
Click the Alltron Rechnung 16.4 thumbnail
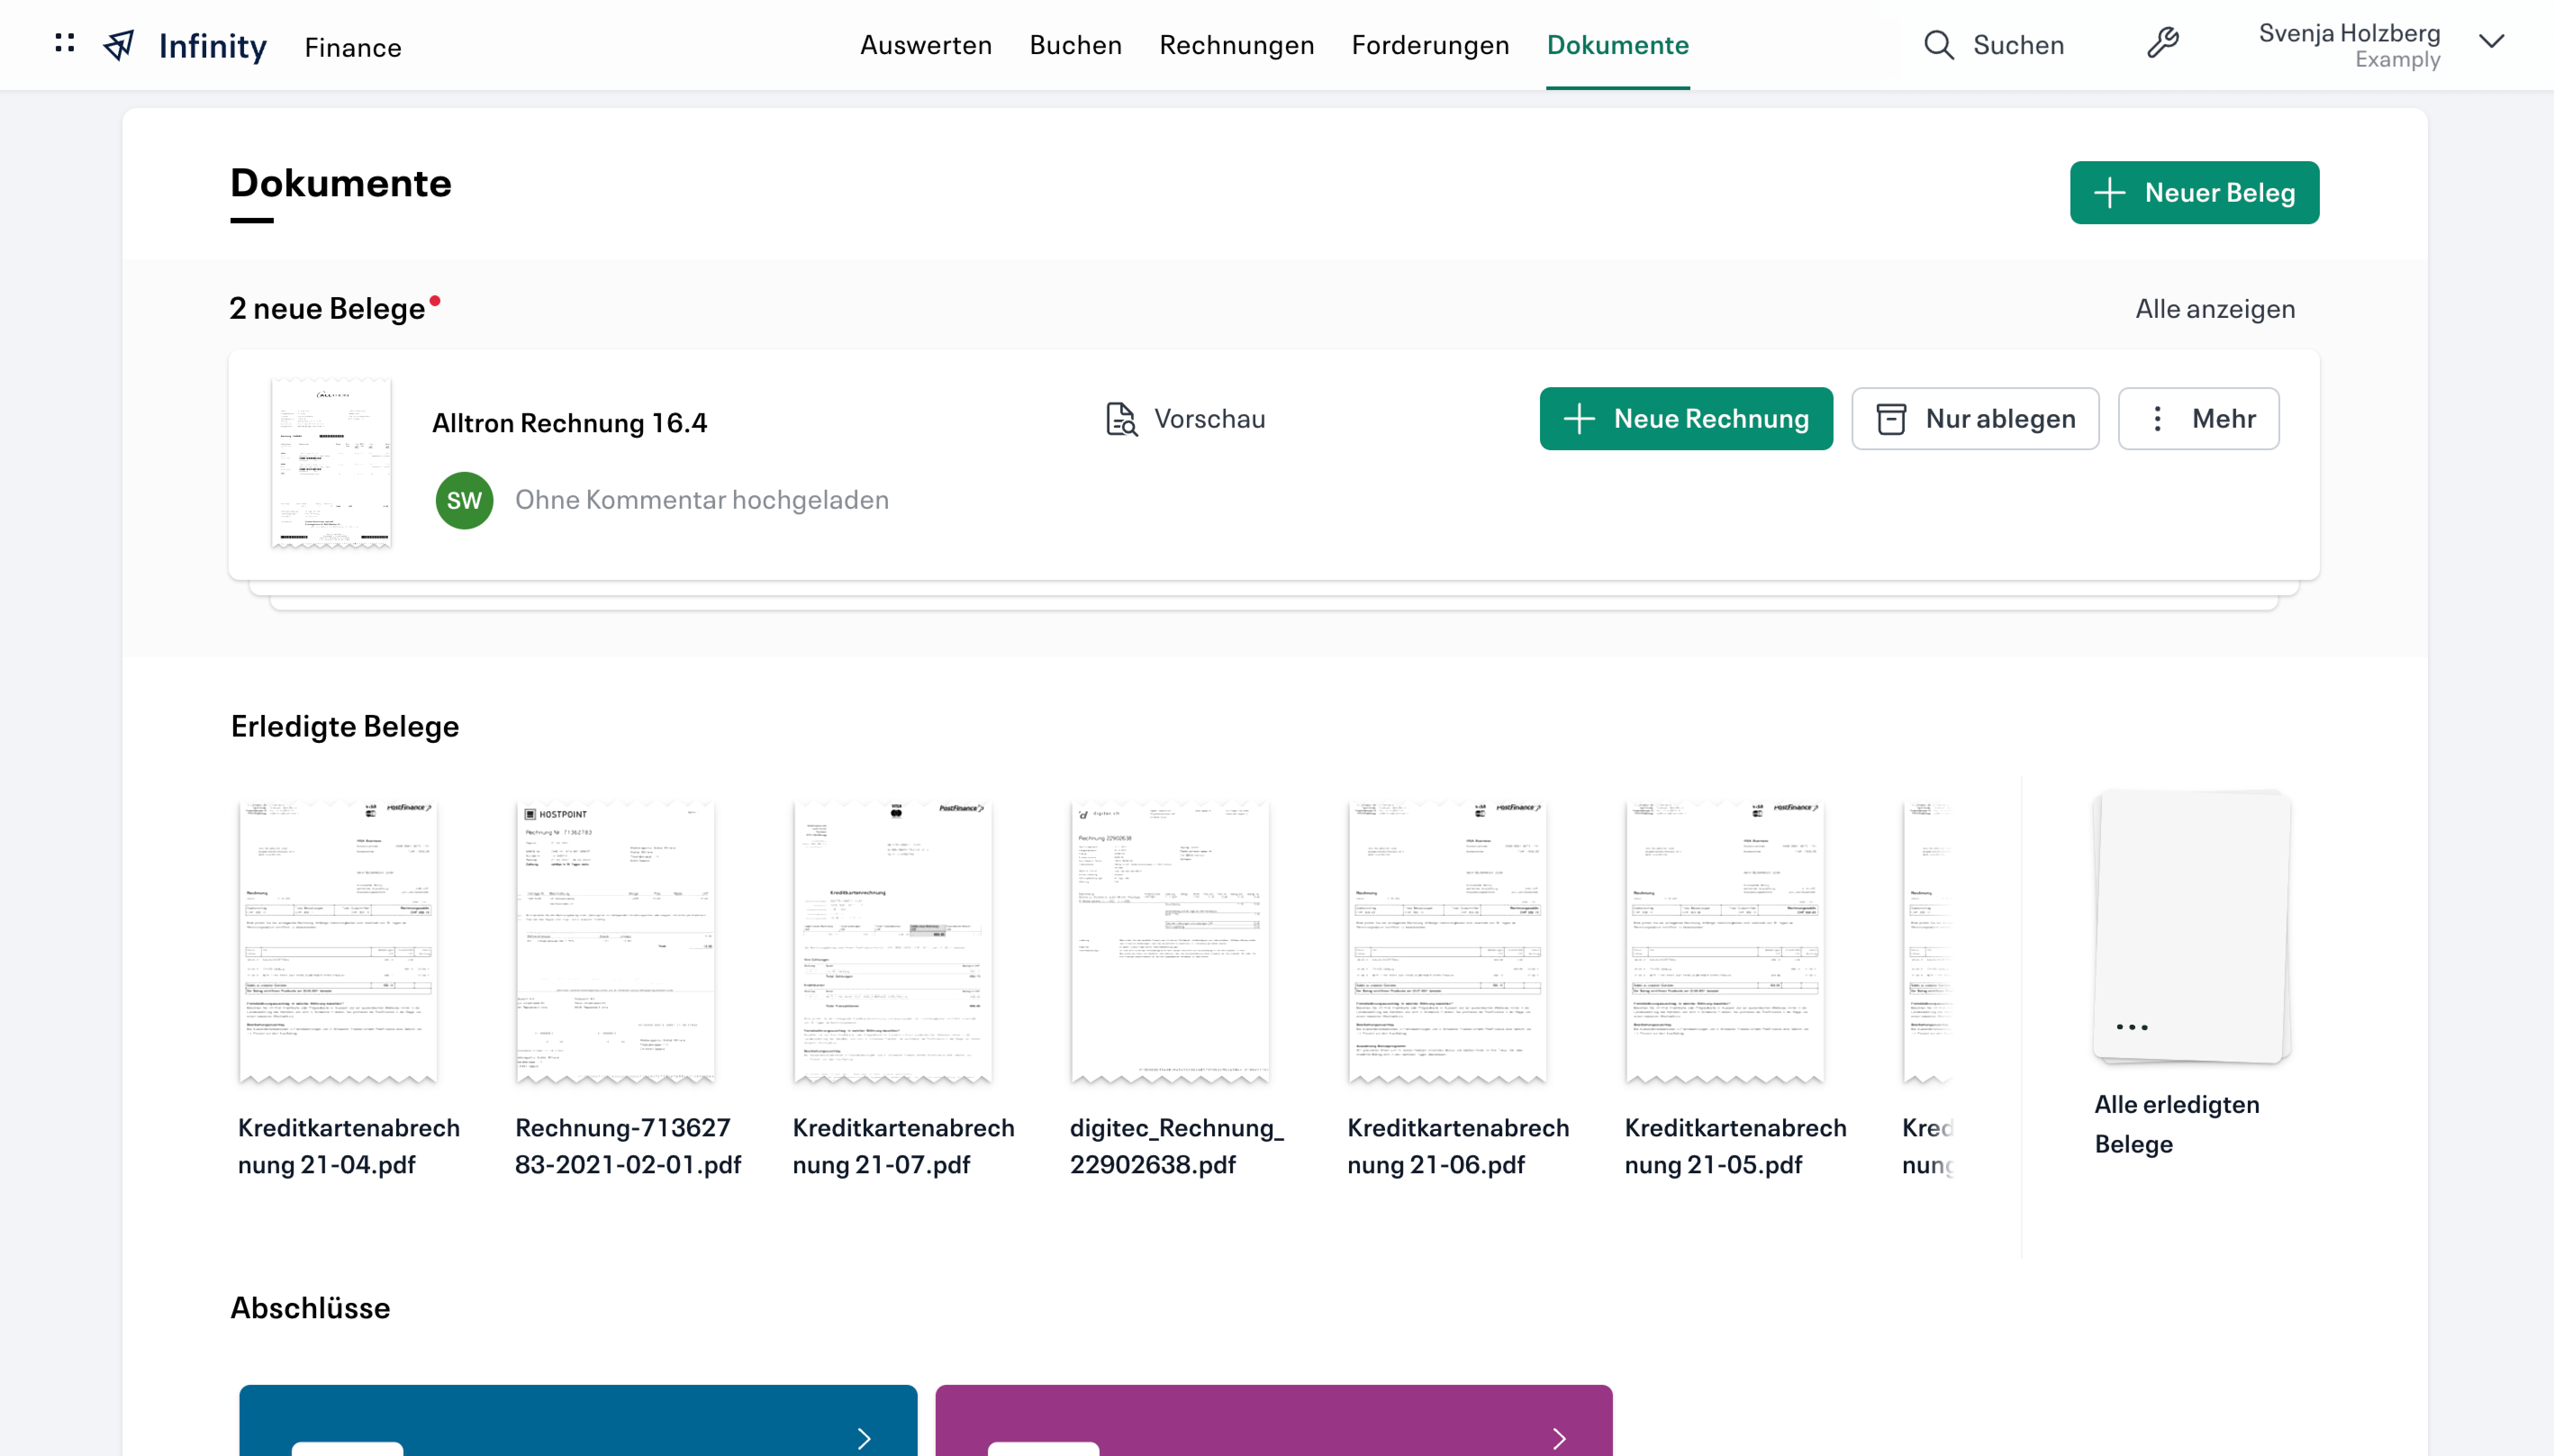click(x=331, y=463)
